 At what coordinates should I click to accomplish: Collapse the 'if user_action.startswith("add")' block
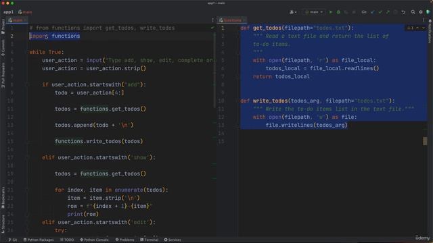pos(28,84)
